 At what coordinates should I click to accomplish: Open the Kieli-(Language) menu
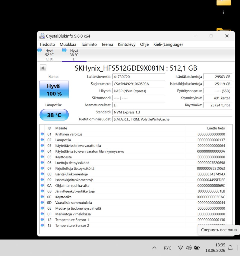pyautogui.click(x=168, y=44)
